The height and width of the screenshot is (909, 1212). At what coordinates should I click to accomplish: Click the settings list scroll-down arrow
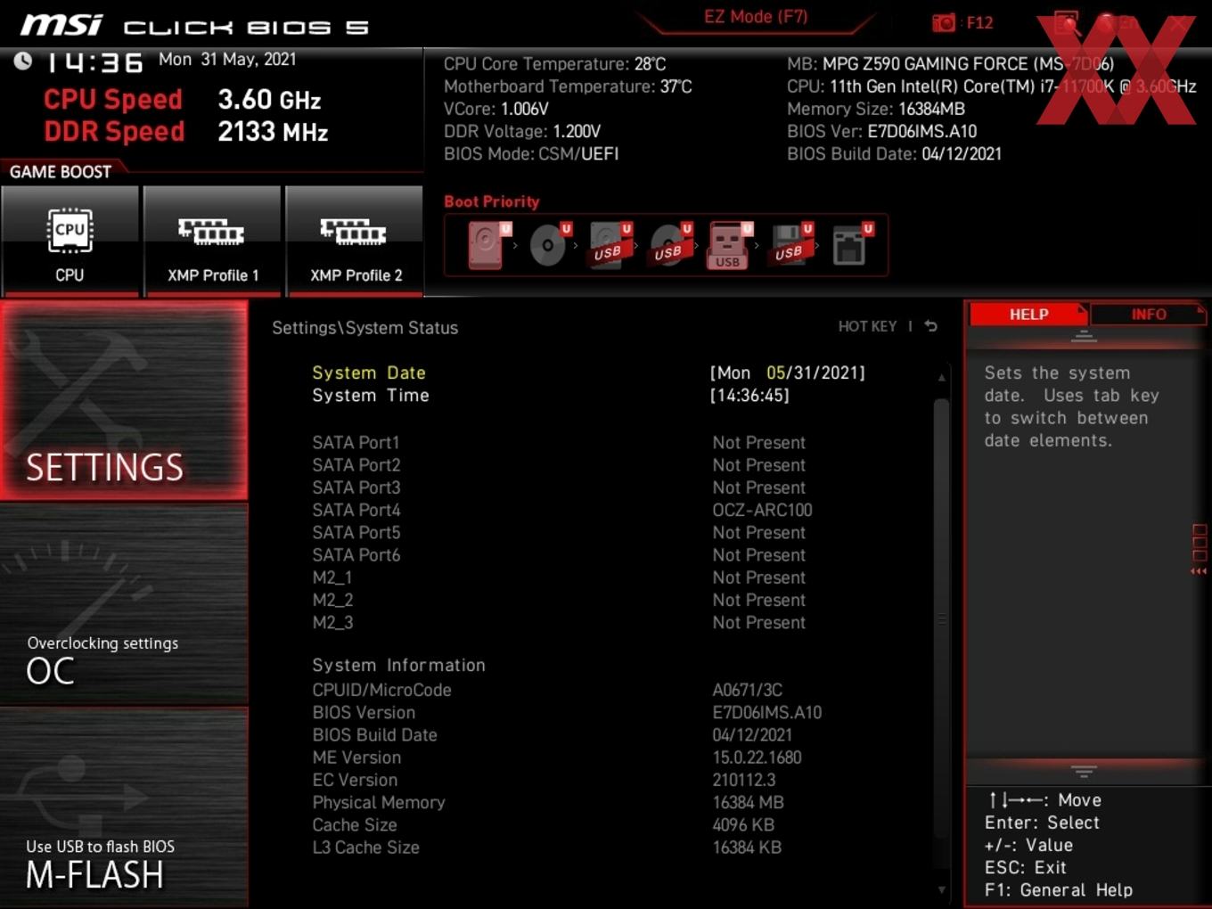pyautogui.click(x=941, y=889)
